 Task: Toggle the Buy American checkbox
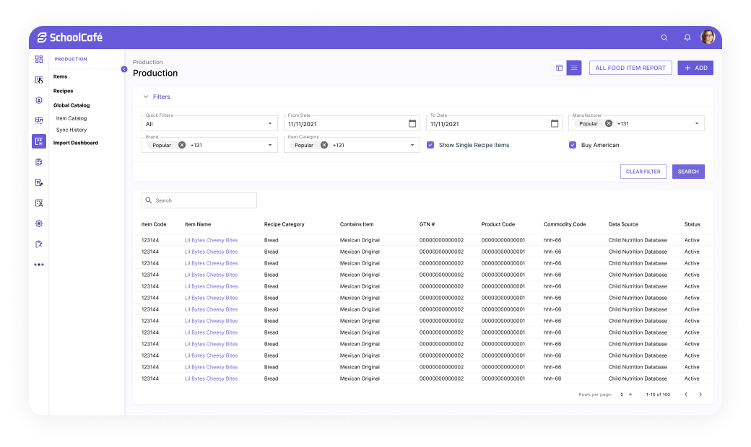pyautogui.click(x=573, y=145)
